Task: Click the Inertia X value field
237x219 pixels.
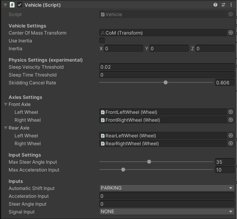Action: tap(123, 49)
